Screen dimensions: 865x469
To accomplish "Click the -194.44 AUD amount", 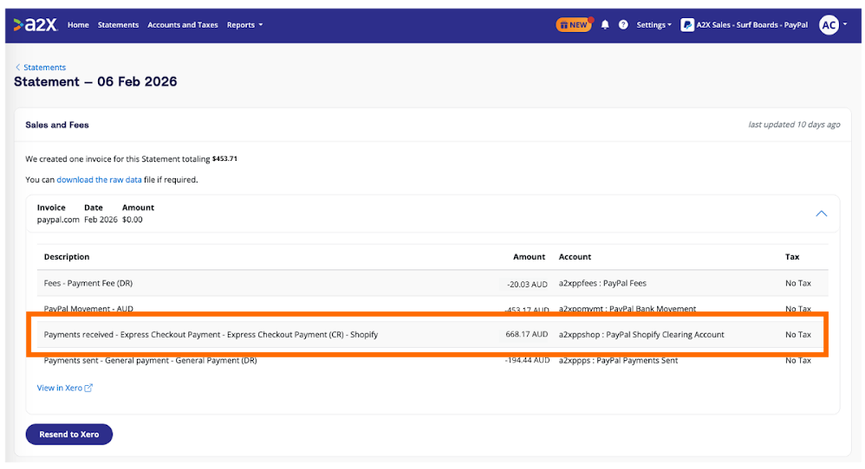I will tap(527, 360).
